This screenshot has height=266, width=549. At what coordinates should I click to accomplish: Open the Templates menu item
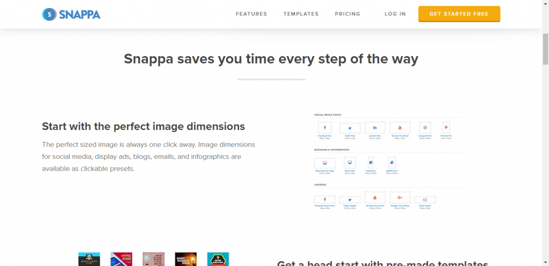(301, 14)
